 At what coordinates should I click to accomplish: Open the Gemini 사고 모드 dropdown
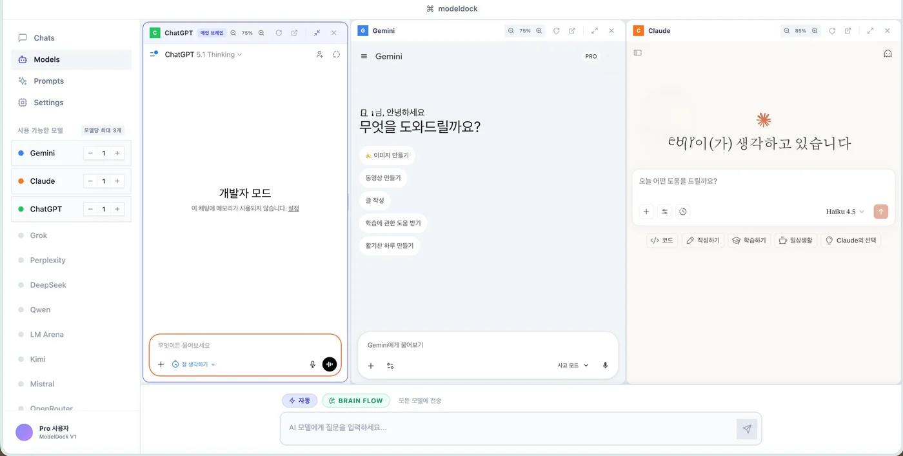tap(573, 366)
